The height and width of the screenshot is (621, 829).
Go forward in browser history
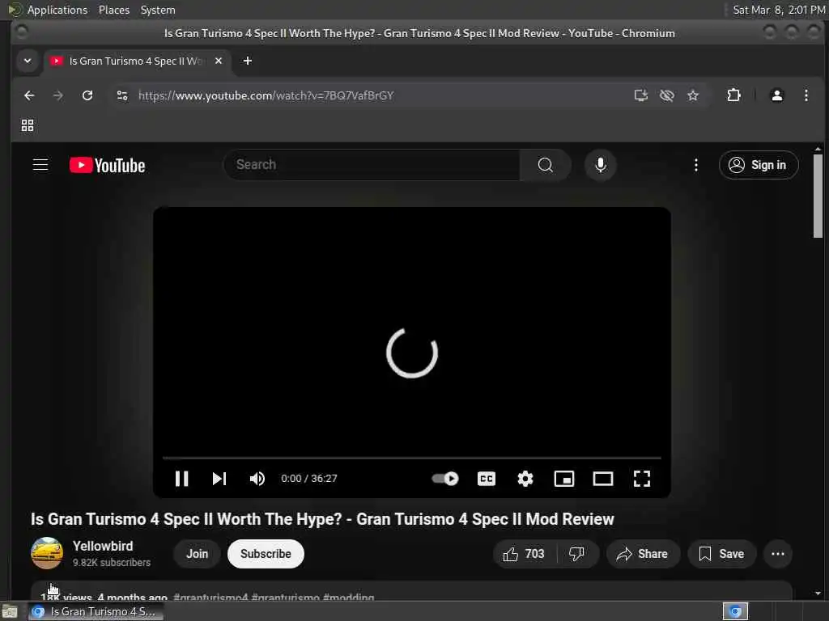click(x=58, y=95)
